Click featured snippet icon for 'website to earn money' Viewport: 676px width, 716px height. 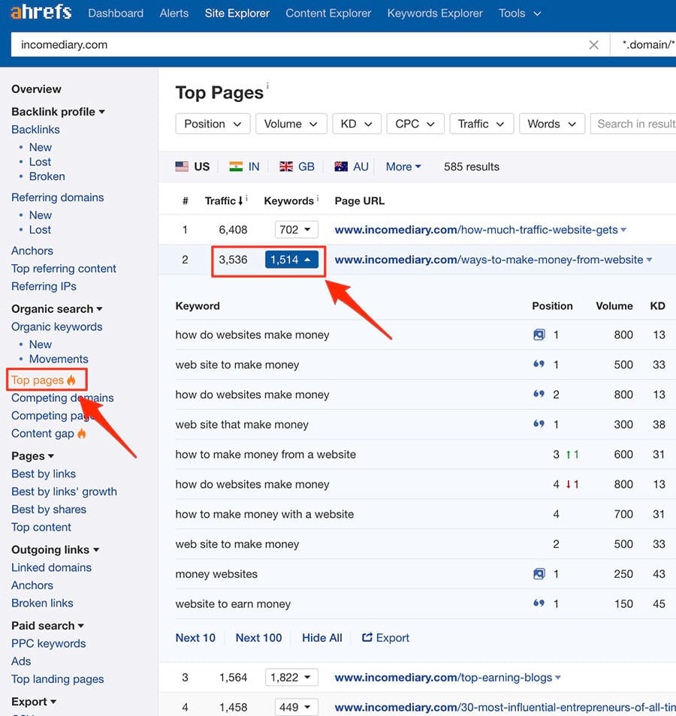point(539,604)
